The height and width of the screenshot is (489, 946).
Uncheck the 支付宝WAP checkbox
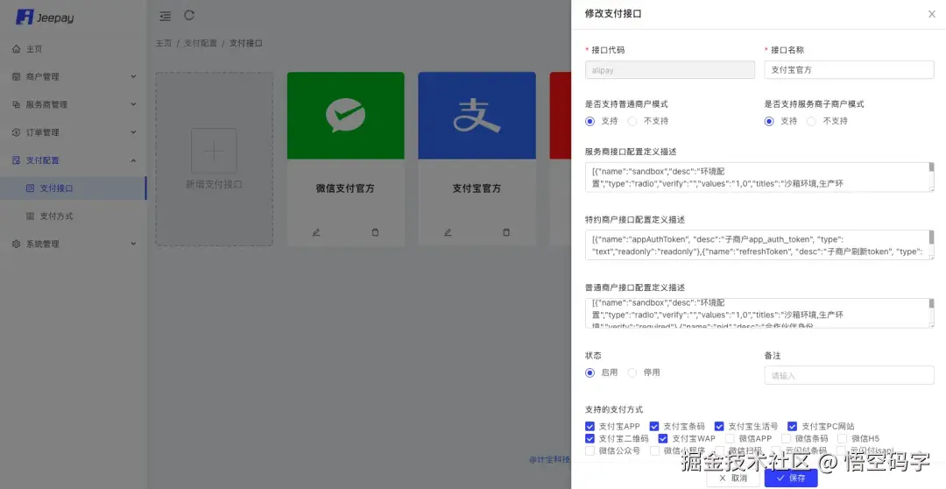pyautogui.click(x=663, y=438)
